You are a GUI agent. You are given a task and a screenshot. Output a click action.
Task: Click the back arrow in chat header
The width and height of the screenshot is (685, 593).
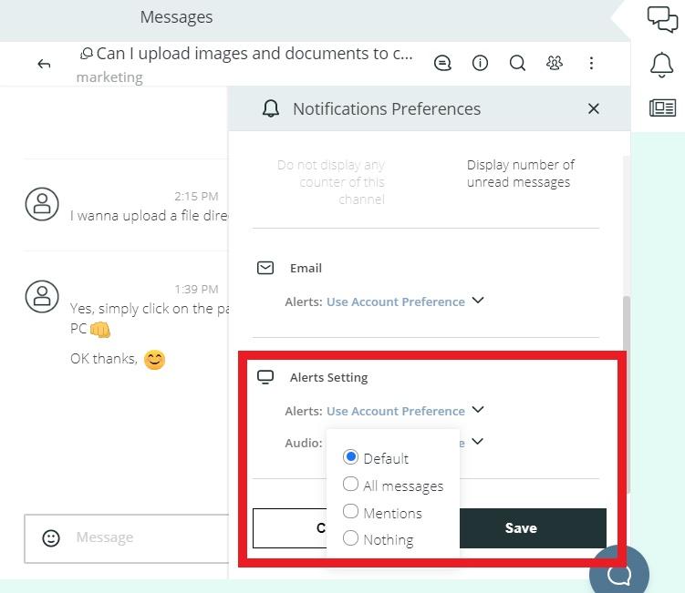click(44, 64)
